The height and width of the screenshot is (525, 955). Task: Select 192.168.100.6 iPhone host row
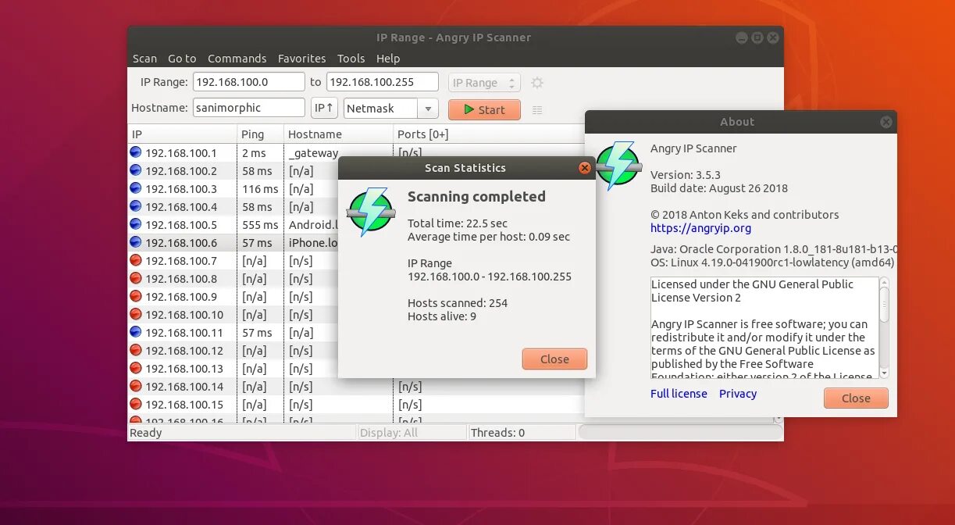(x=233, y=243)
